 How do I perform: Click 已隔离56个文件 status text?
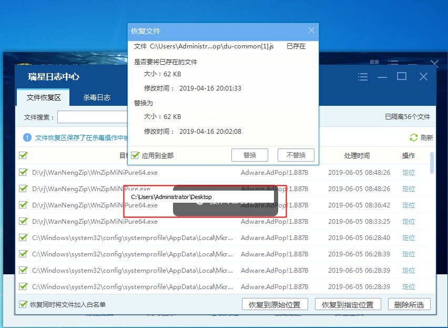coord(408,117)
